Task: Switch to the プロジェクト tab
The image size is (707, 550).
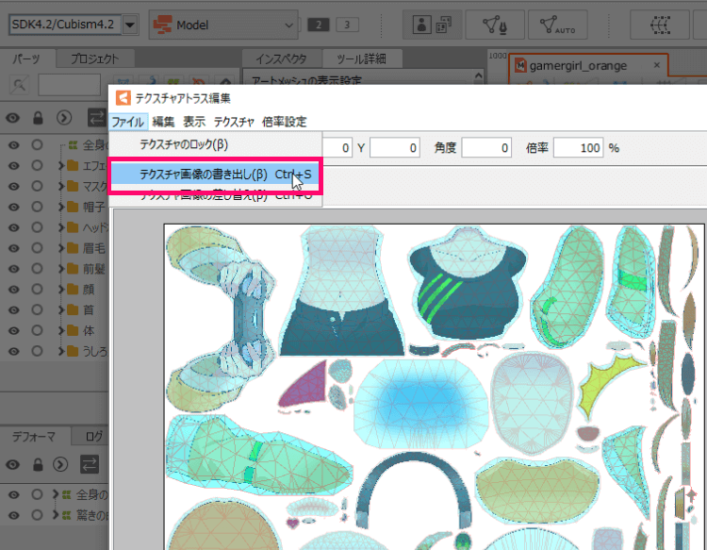Action: coord(94,58)
